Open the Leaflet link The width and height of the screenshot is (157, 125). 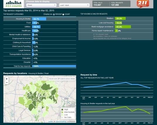(x=50, y=121)
